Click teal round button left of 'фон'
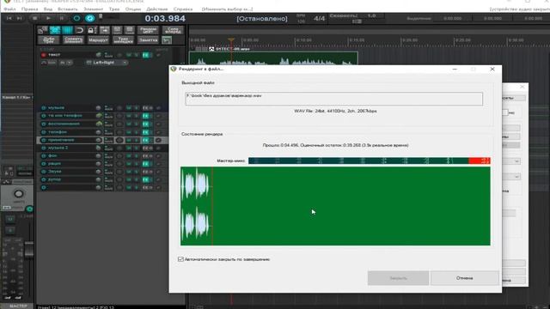 44,155
